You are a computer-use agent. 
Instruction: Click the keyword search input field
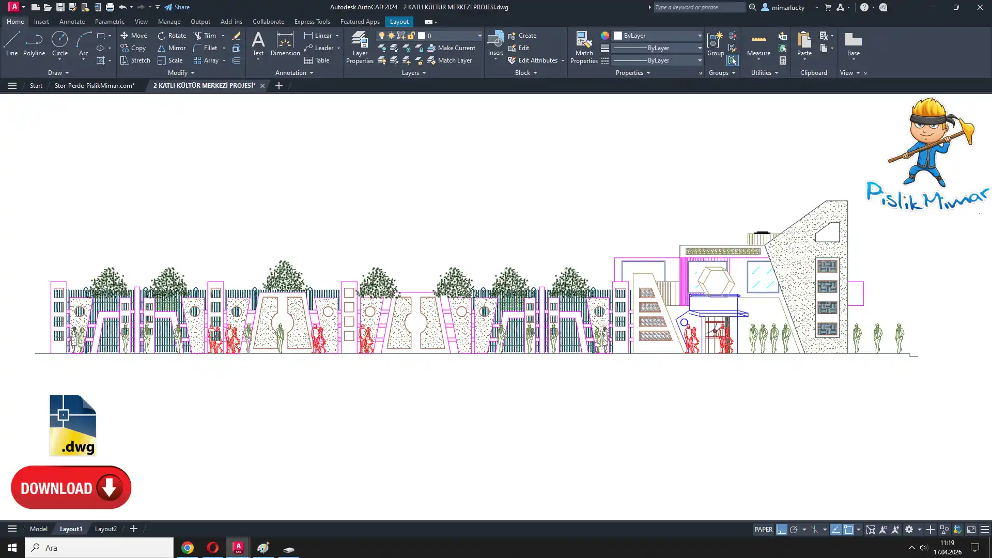coord(699,7)
